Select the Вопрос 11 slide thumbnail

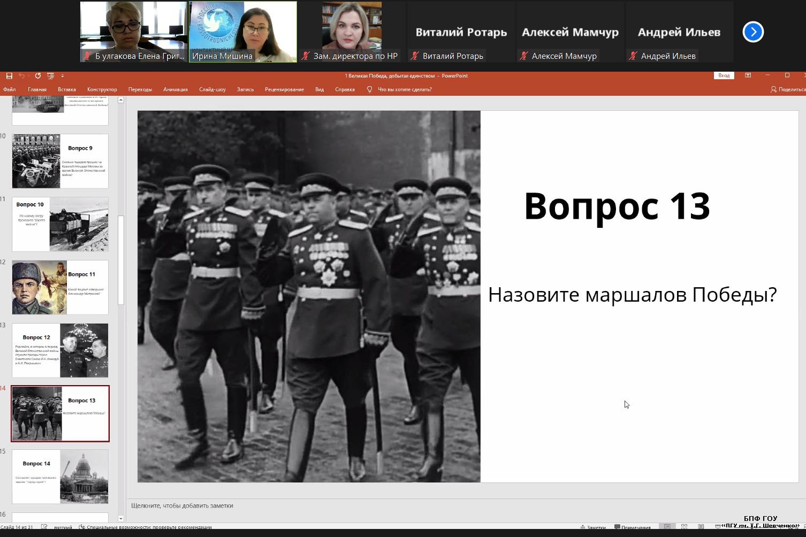(x=60, y=287)
